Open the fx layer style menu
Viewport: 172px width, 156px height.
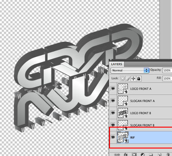click(126, 154)
